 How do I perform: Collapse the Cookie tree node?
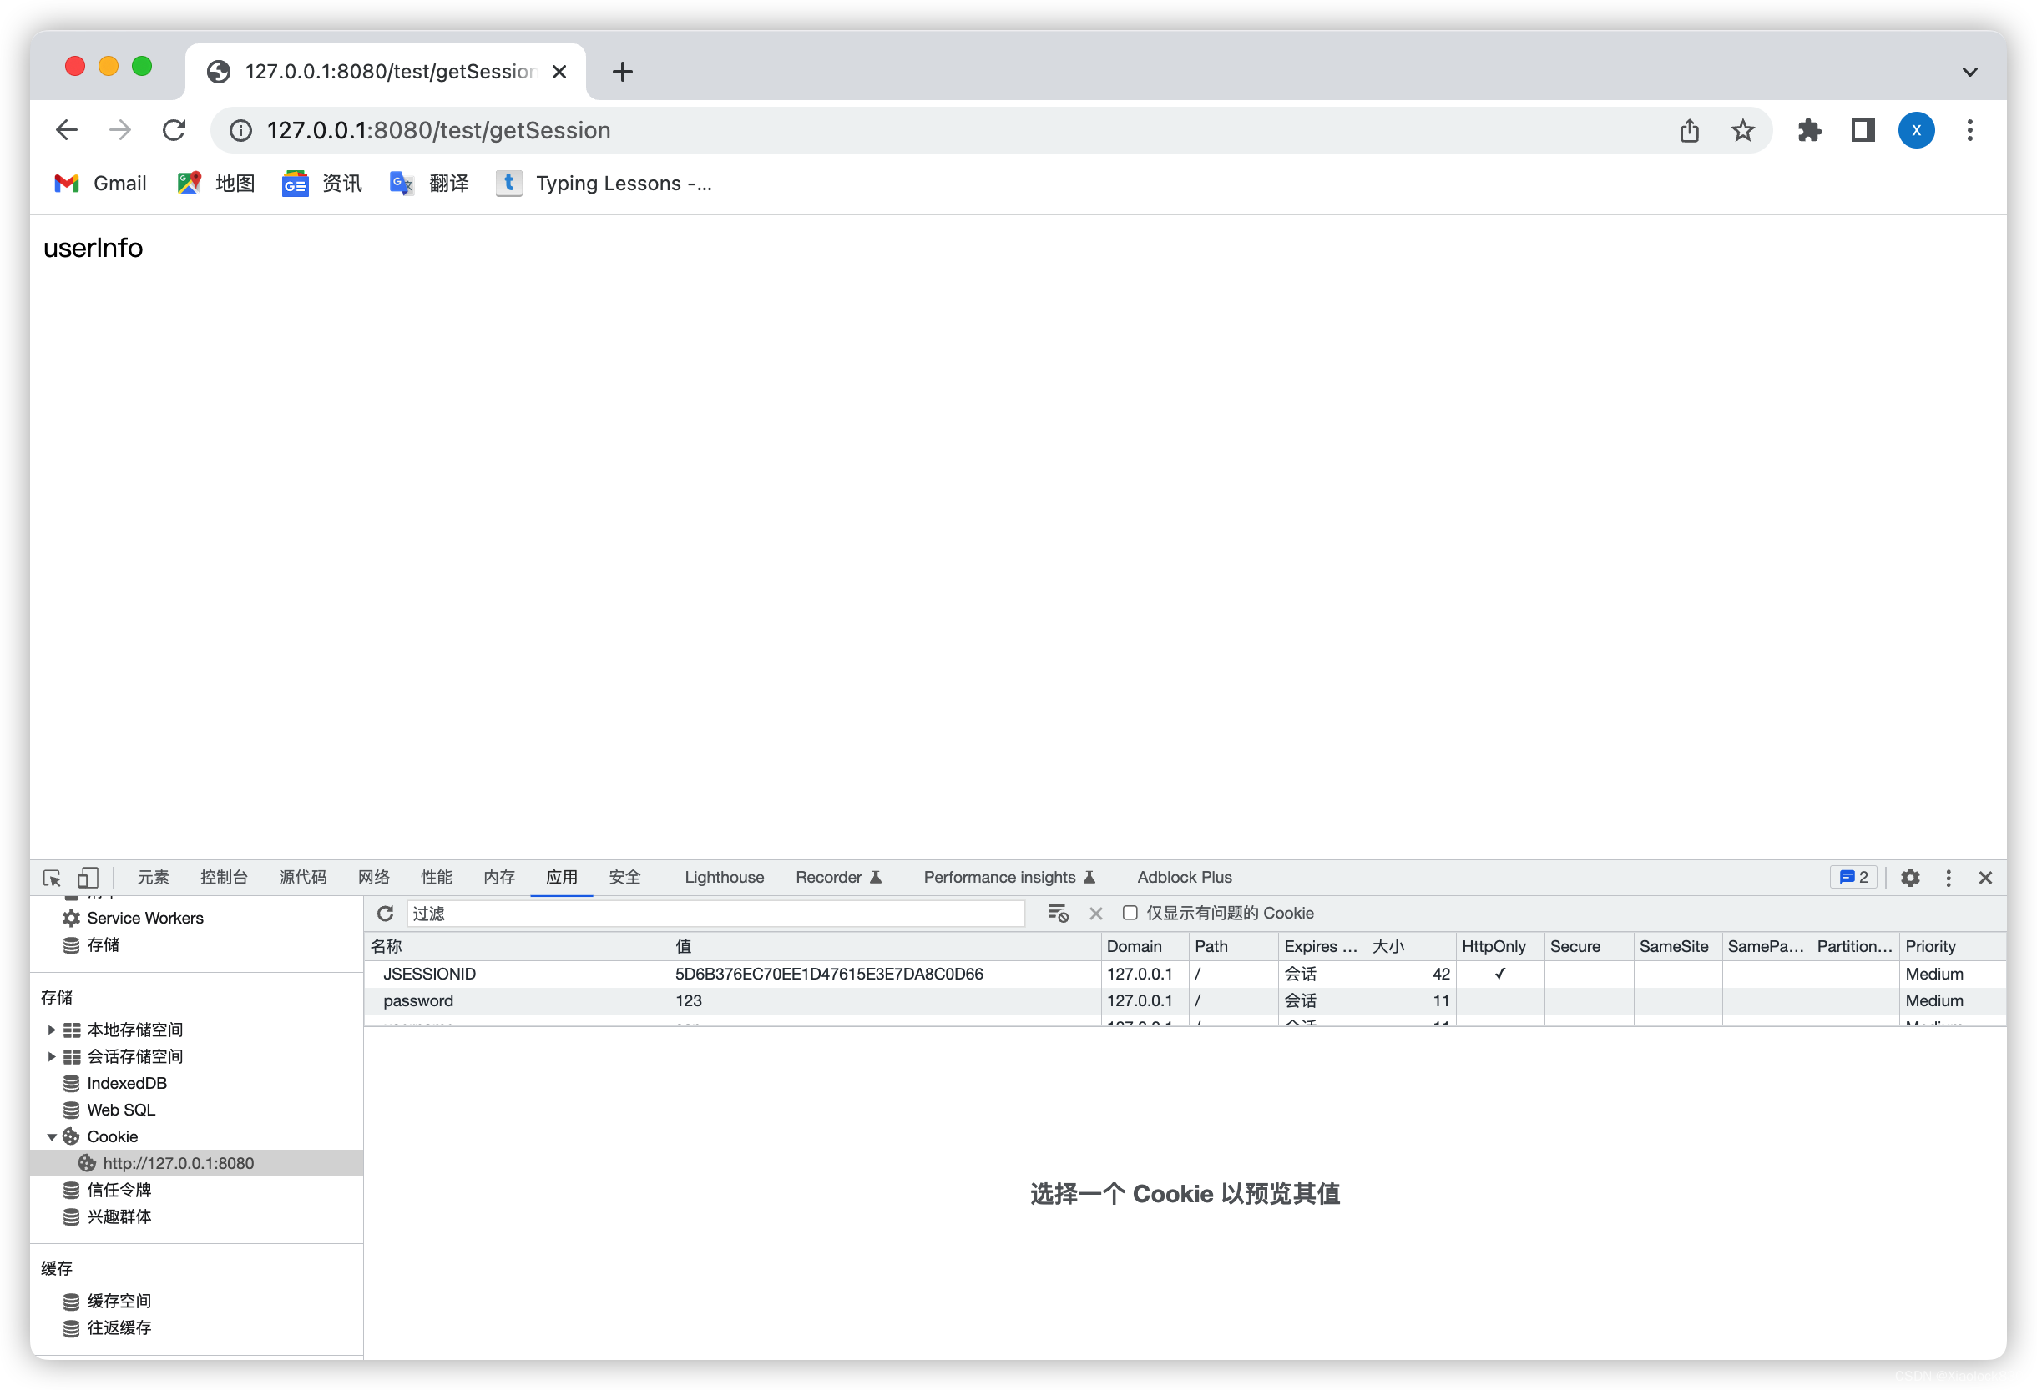pos(52,1137)
